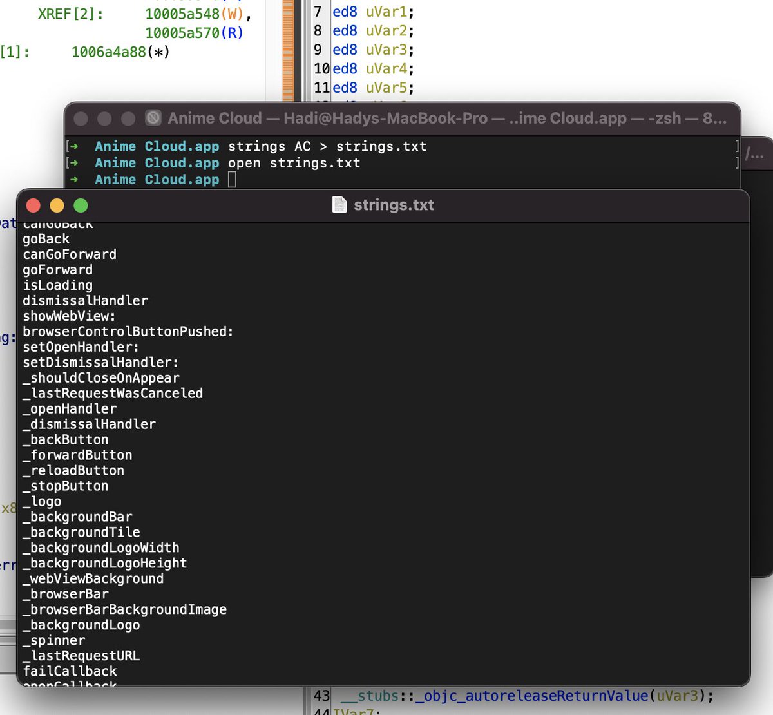Click the '_lastRequestURL' line

click(81, 656)
